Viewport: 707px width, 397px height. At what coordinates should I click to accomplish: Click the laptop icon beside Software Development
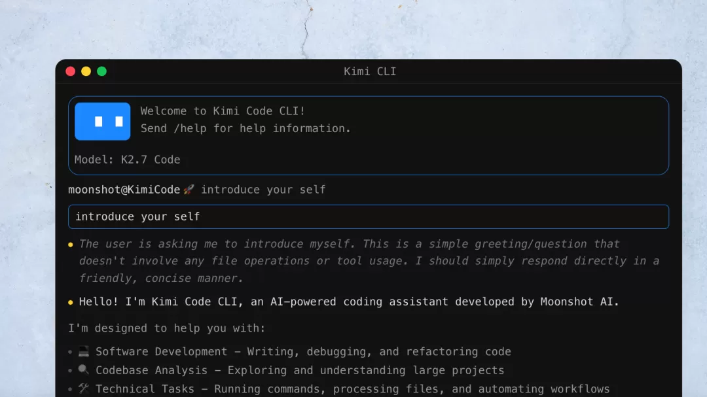pos(83,351)
